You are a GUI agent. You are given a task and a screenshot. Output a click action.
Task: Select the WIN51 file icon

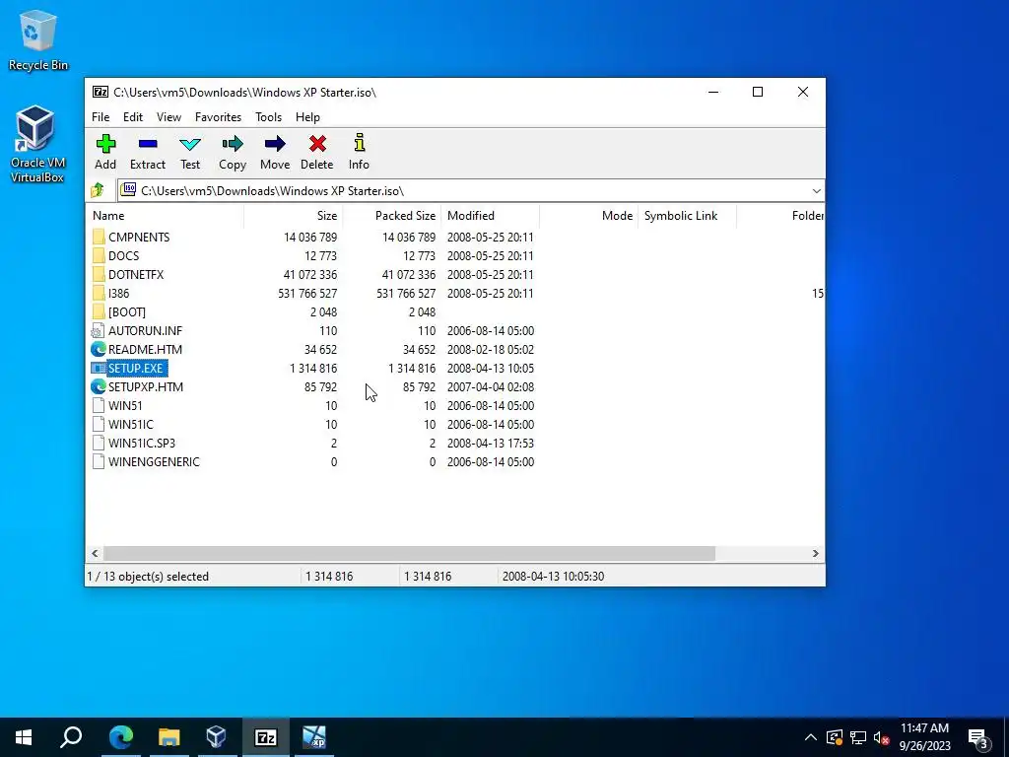99,405
